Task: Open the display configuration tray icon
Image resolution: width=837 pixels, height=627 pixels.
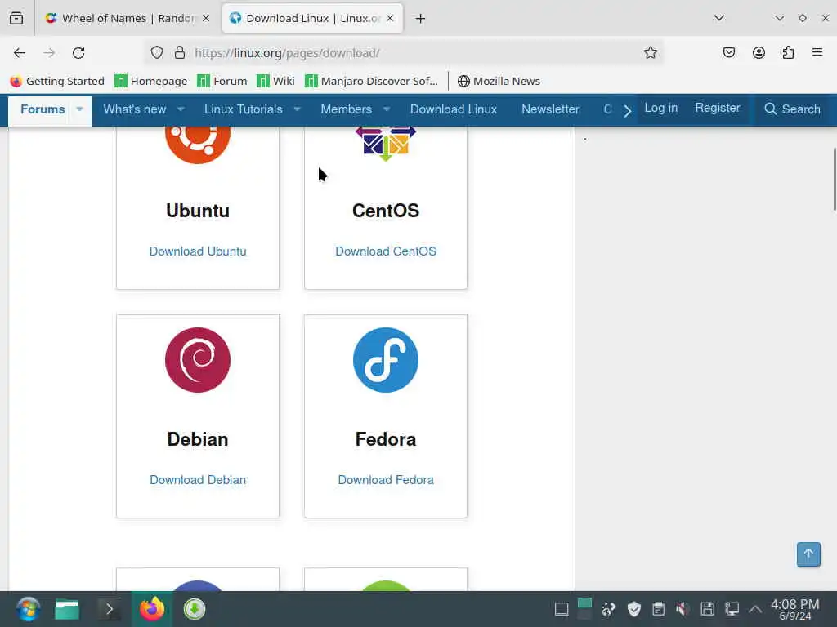Action: pos(732,609)
